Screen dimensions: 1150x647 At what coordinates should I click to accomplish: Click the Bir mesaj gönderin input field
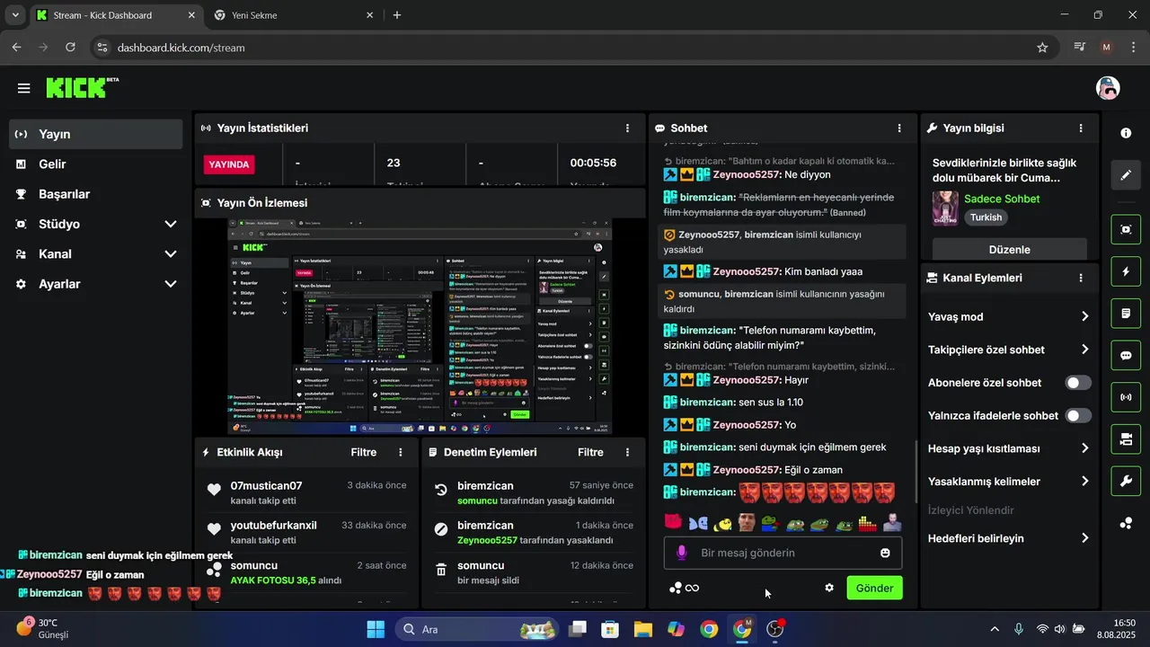783,553
